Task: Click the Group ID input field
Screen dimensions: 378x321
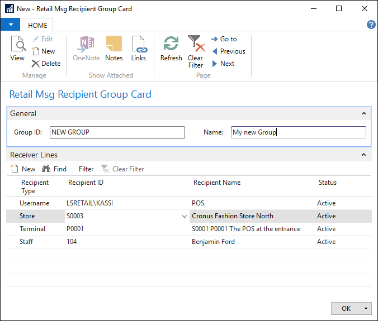Action: 117,132
